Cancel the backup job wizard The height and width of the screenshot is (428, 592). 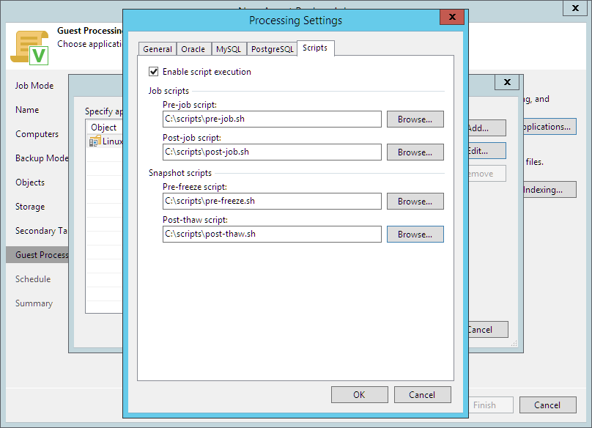548,405
